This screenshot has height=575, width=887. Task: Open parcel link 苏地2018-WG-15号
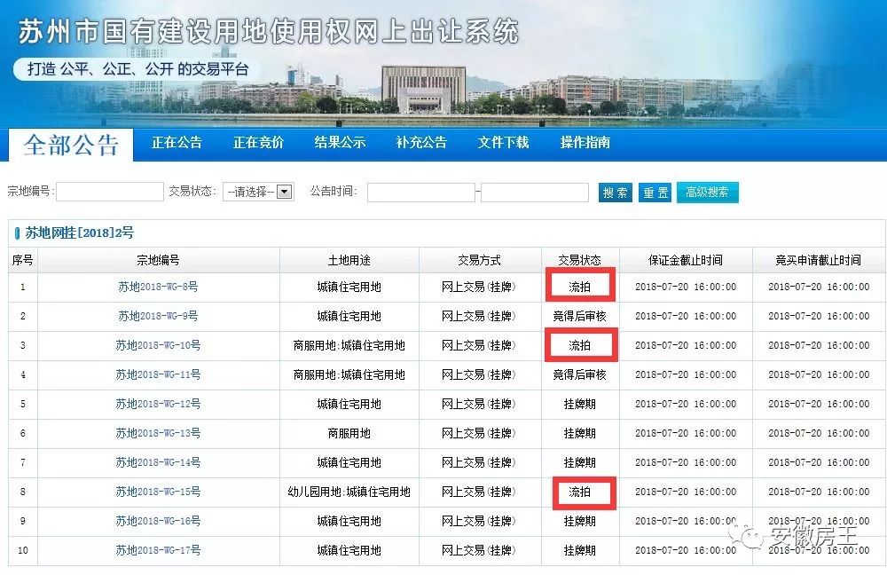pos(158,492)
